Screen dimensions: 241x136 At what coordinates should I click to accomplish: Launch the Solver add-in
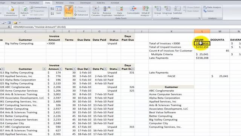click(208, 11)
